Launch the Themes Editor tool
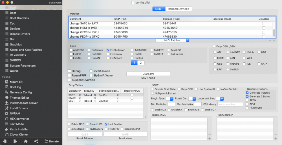 click(17, 98)
